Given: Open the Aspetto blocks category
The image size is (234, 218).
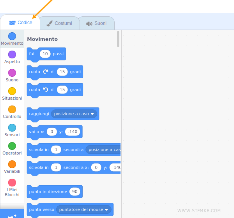Looking at the screenshot, I should click(x=12, y=54).
